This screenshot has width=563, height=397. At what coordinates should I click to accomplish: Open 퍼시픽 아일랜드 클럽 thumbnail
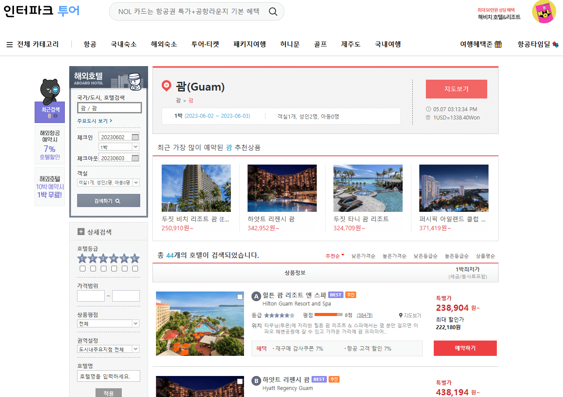click(x=454, y=188)
